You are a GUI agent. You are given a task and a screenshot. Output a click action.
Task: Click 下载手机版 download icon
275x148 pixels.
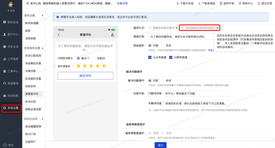pos(178,3)
